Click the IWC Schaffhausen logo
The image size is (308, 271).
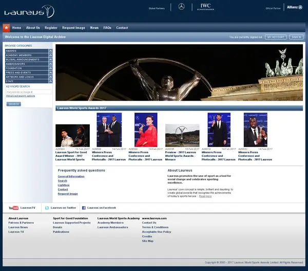(x=205, y=7)
